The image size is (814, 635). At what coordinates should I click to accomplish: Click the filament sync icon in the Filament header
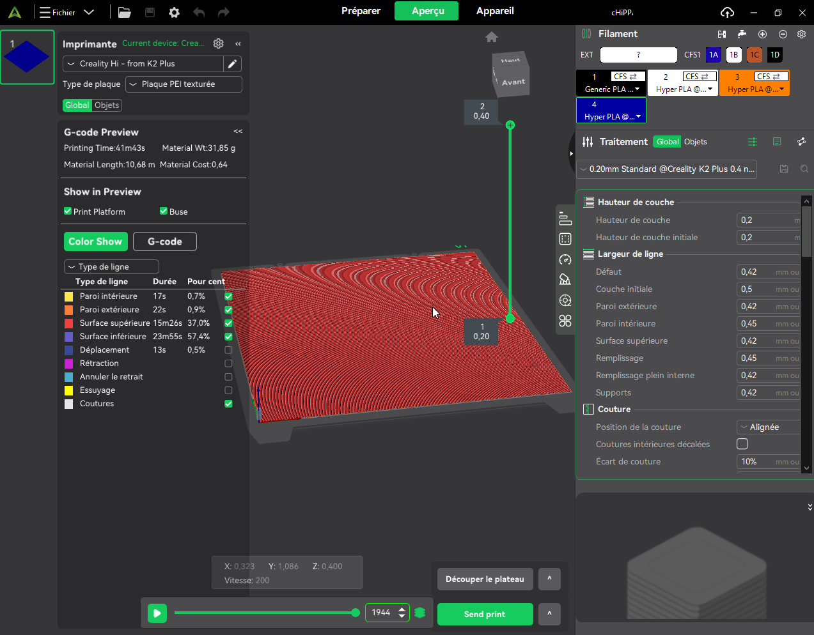[722, 34]
